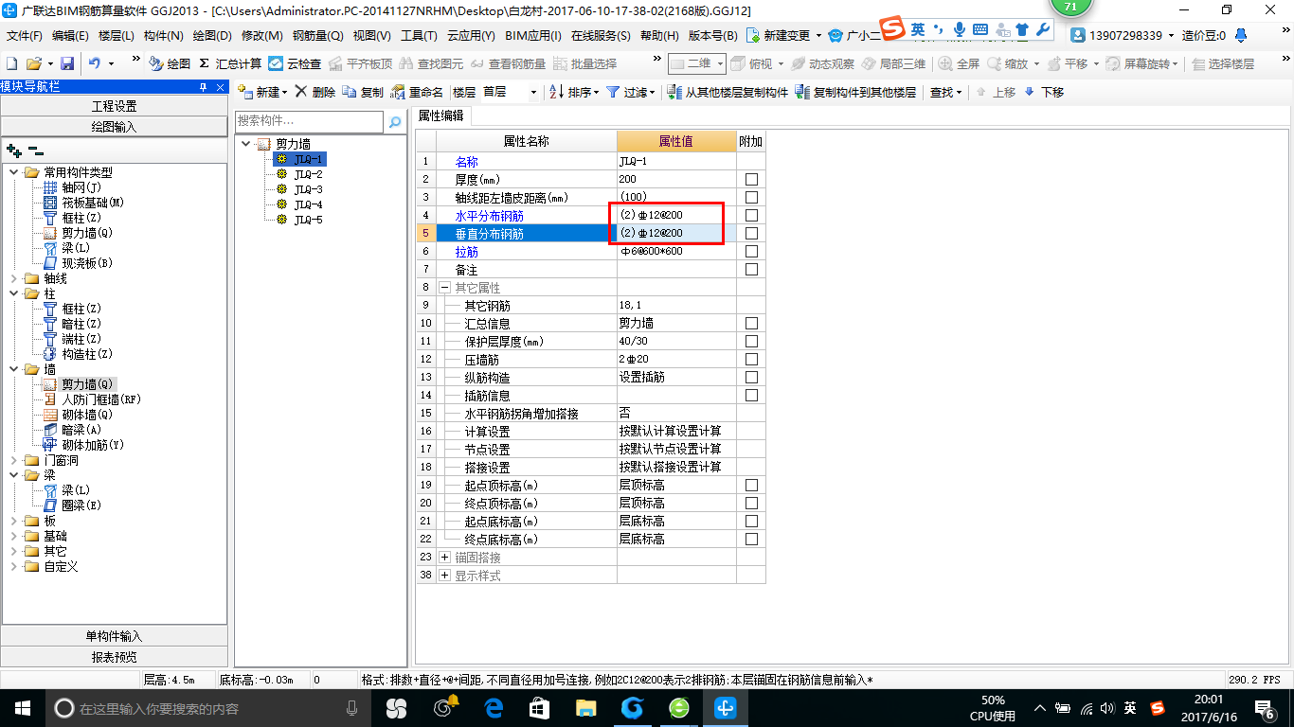
Task: Expand 轴线 tree node
Action: click(x=14, y=278)
